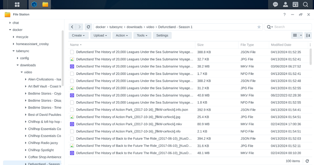Sort by the Size column header

pyautogui.click(x=217, y=45)
